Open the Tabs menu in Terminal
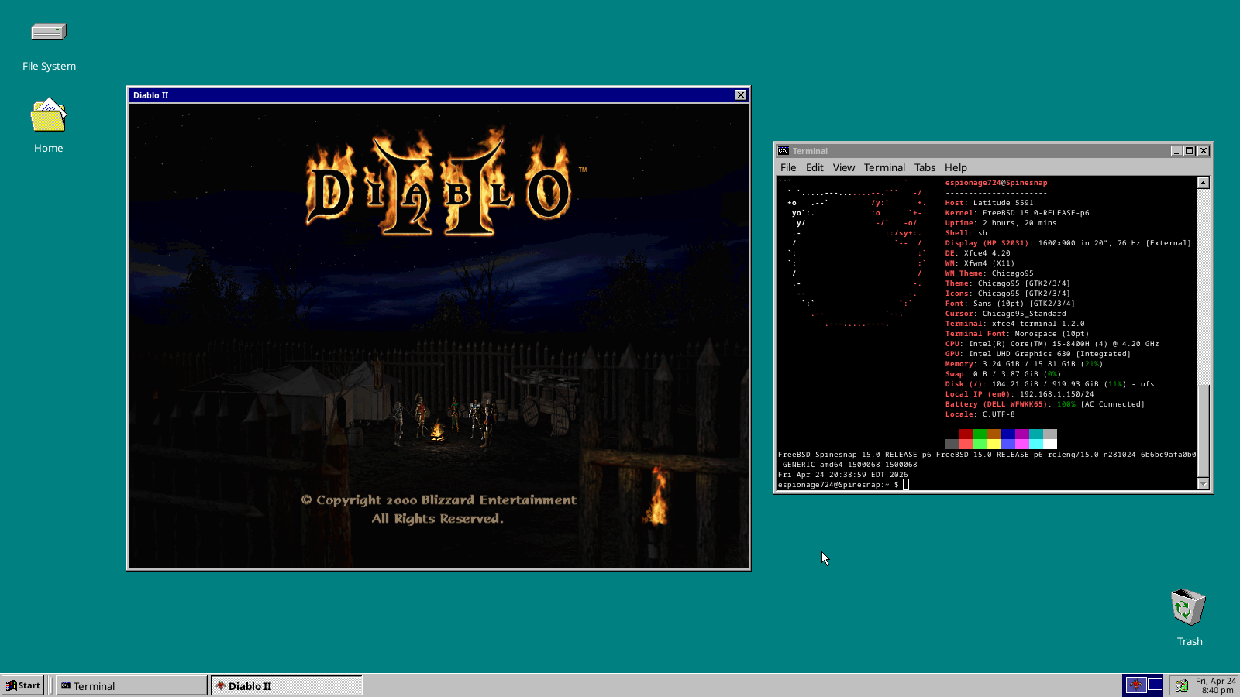This screenshot has height=697, width=1240. 924,167
